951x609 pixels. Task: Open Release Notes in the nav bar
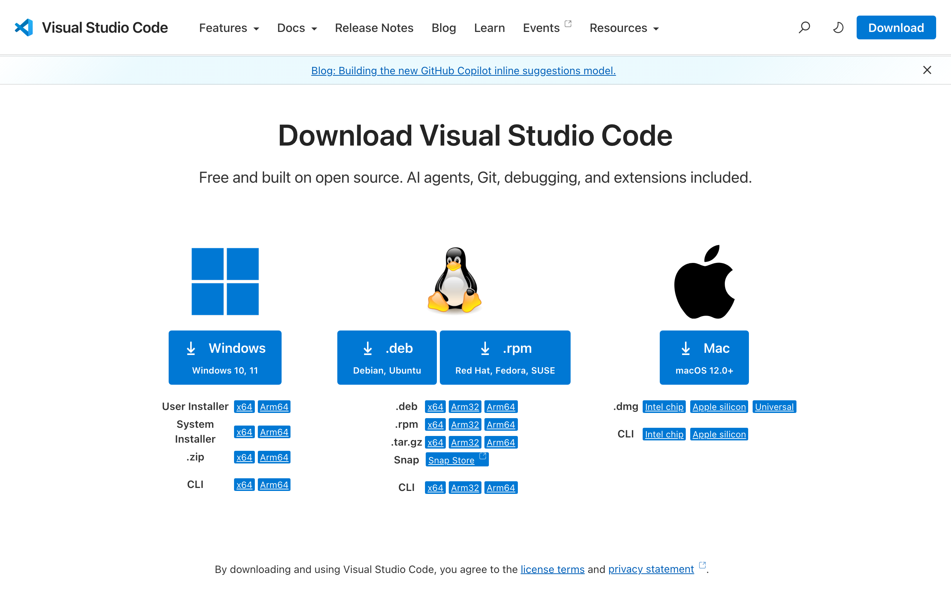coord(374,28)
